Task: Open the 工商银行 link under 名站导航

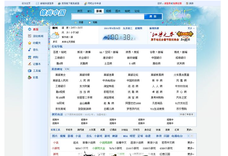Action: point(60,58)
